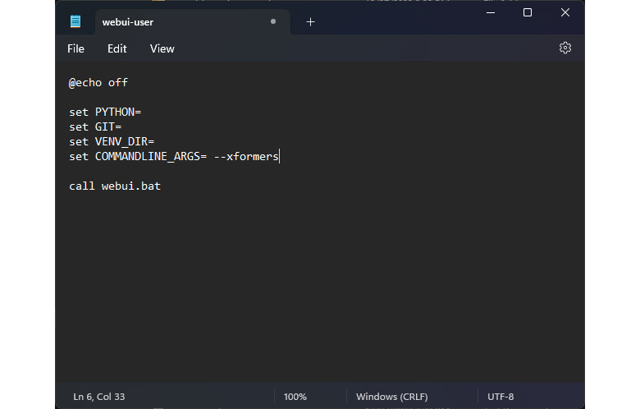The width and height of the screenshot is (640, 409).
Task: Open the Edit menu
Action: 117,48
